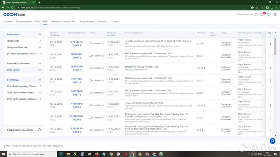Expand the Family Joys account dropdown
280x157 pixels.
coord(246,14)
